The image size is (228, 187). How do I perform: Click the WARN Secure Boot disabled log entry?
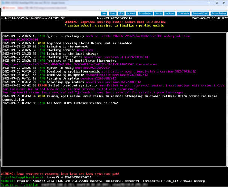click(67, 43)
